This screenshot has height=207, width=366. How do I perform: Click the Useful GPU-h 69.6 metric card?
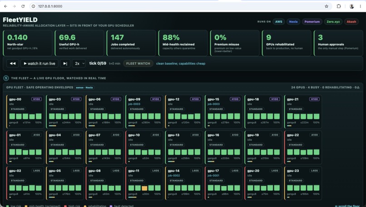79,43
